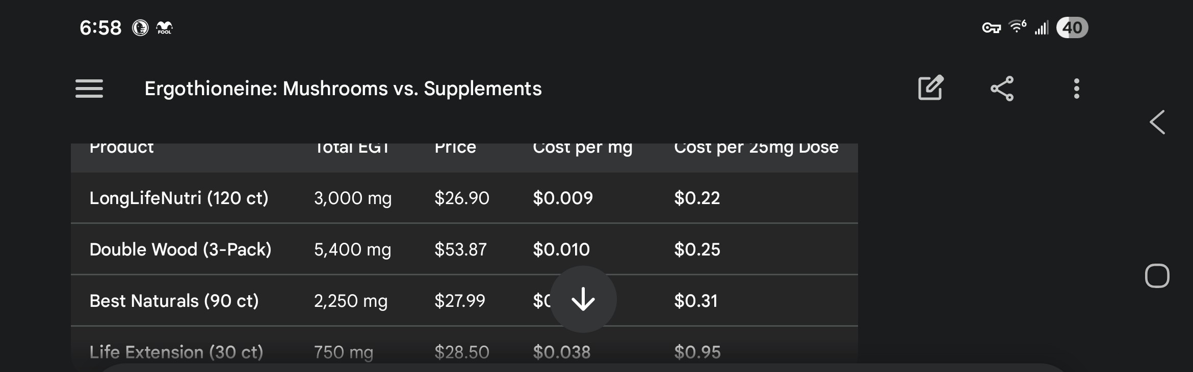Tap the 6:58 clock in status bar

100,27
